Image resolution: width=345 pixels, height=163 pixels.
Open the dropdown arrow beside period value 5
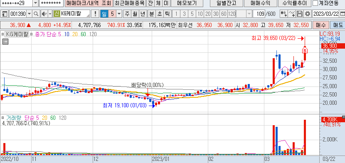point(119,14)
